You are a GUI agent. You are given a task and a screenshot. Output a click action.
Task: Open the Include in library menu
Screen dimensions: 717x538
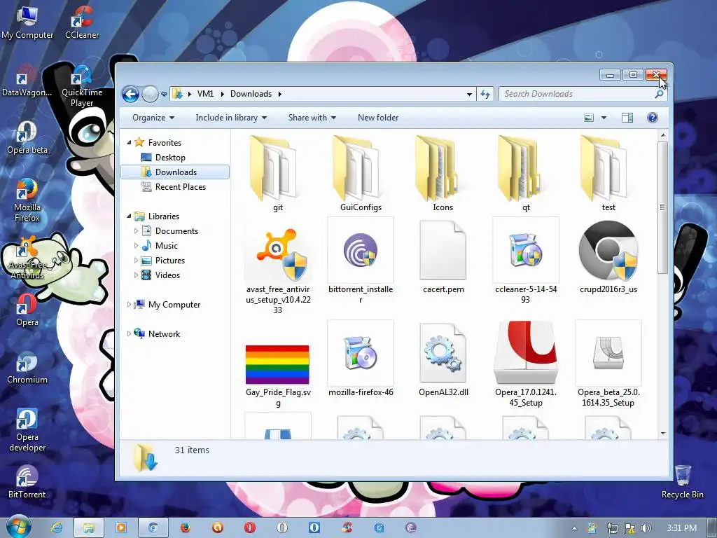coord(231,118)
